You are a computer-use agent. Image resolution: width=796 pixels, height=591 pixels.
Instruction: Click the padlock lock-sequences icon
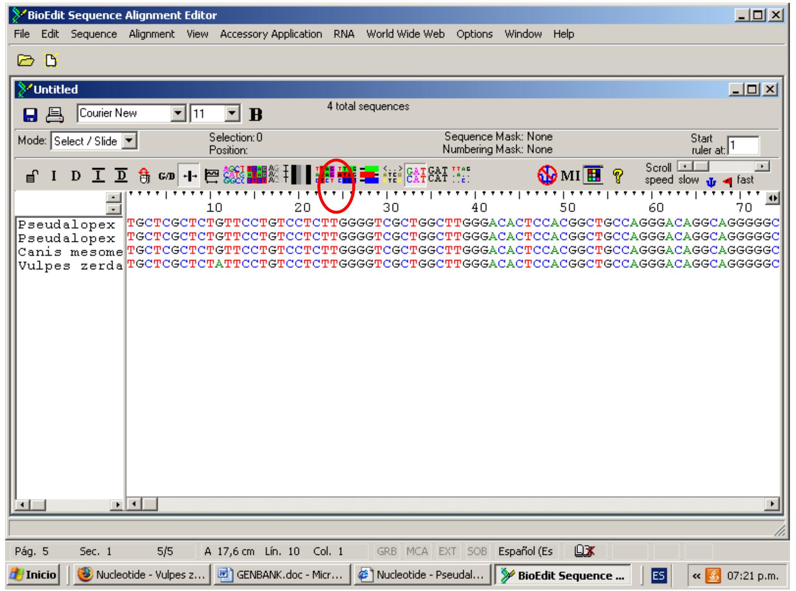click(32, 176)
